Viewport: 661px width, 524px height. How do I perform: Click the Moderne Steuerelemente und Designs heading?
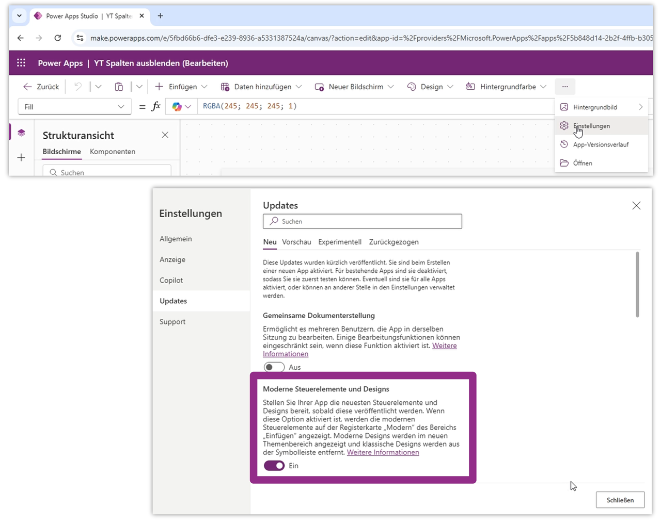326,389
